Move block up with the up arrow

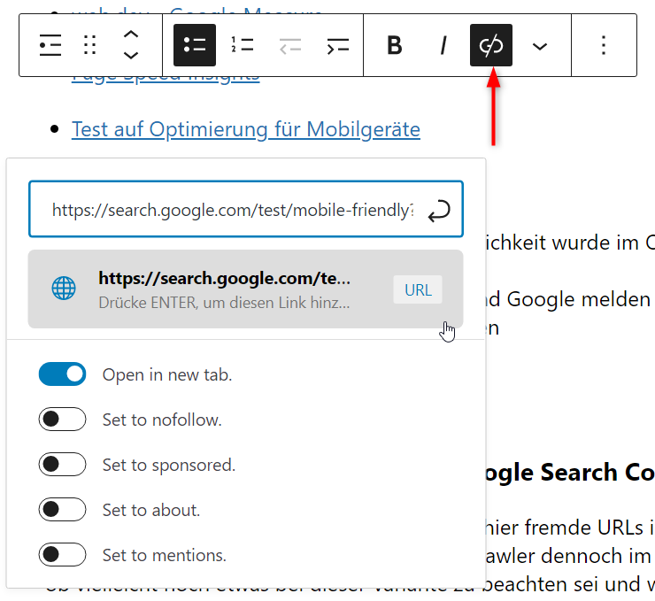(130, 35)
